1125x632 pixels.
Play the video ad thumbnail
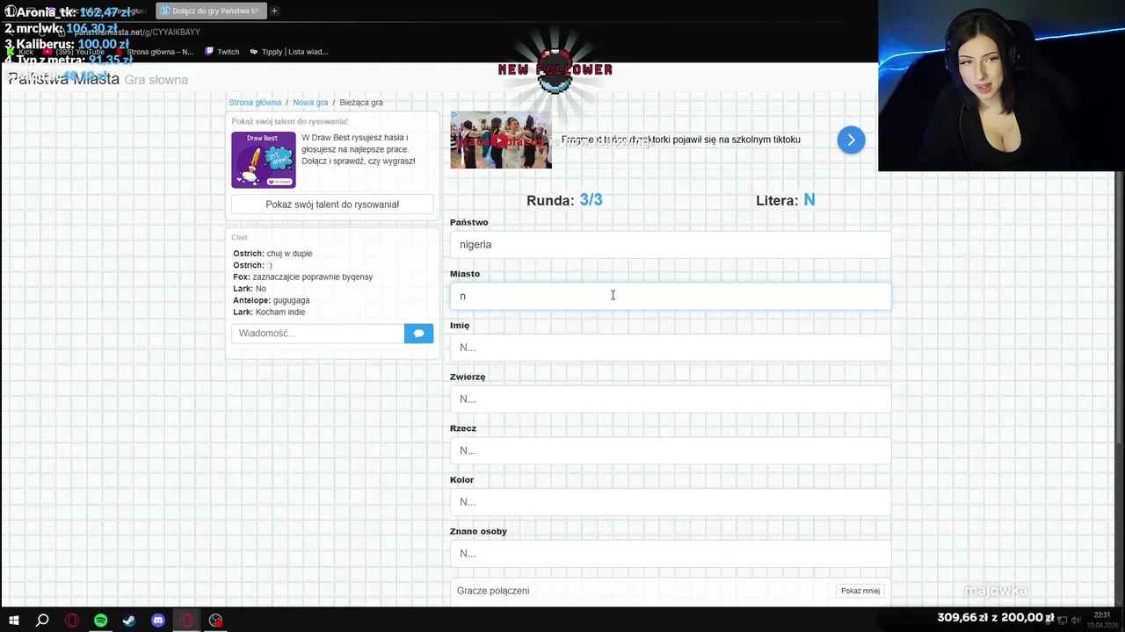[x=500, y=140]
